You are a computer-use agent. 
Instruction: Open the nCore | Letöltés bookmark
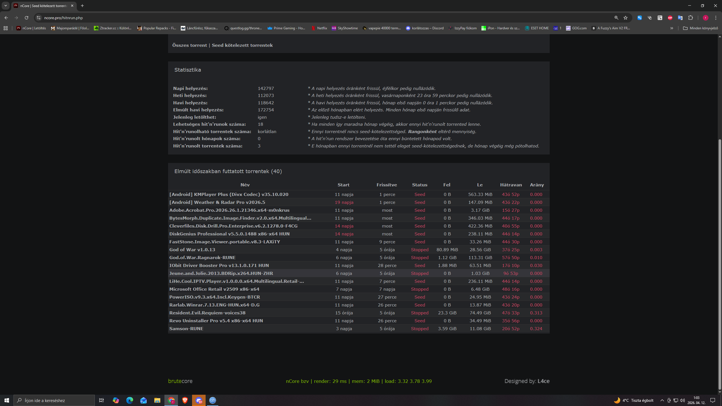(x=31, y=28)
